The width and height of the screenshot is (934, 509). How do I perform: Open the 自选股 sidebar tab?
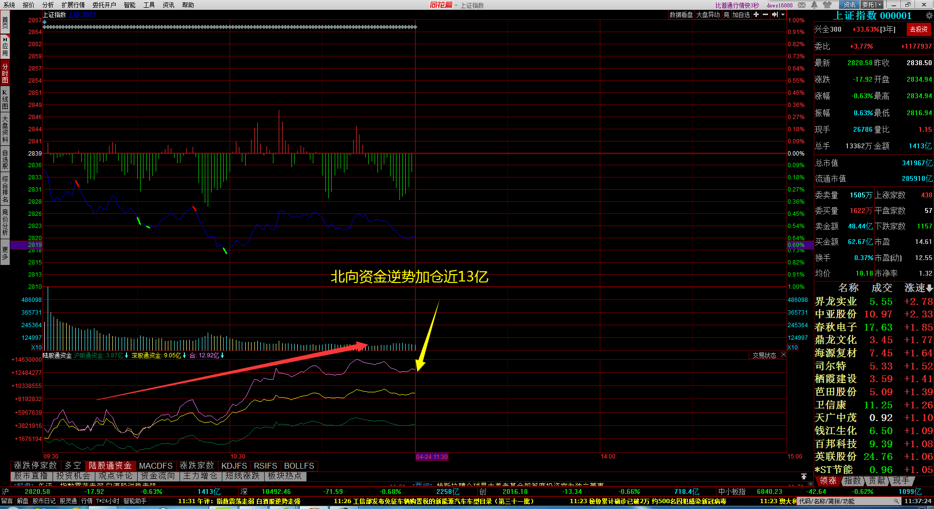5,159
